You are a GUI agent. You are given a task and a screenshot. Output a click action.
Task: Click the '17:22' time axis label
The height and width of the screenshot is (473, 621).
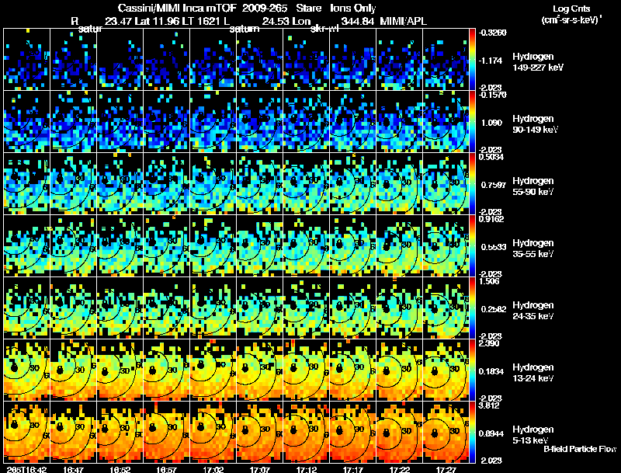tap(400, 469)
